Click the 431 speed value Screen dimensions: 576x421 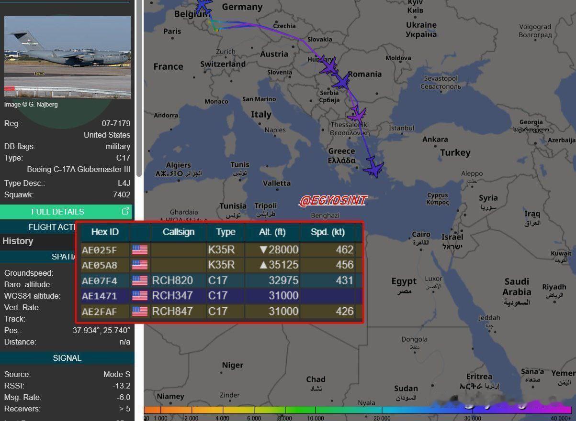tap(345, 281)
